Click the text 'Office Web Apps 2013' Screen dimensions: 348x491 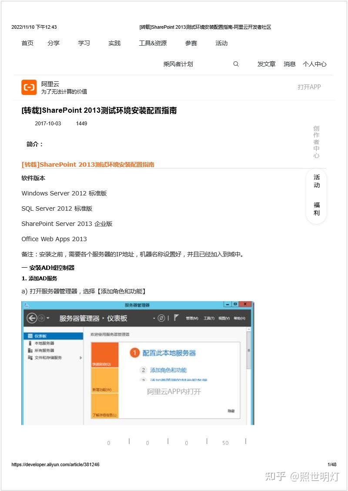pyautogui.click(x=54, y=239)
